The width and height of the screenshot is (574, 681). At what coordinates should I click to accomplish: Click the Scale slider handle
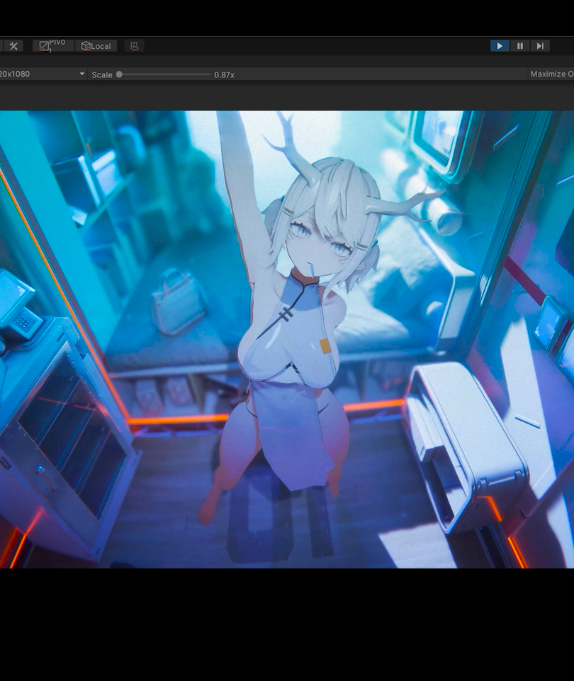point(119,74)
